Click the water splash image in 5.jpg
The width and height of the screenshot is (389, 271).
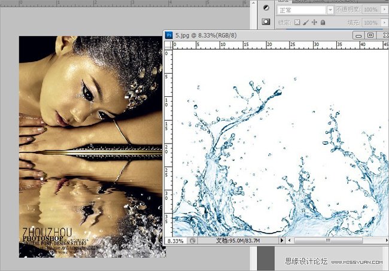coord(281,143)
